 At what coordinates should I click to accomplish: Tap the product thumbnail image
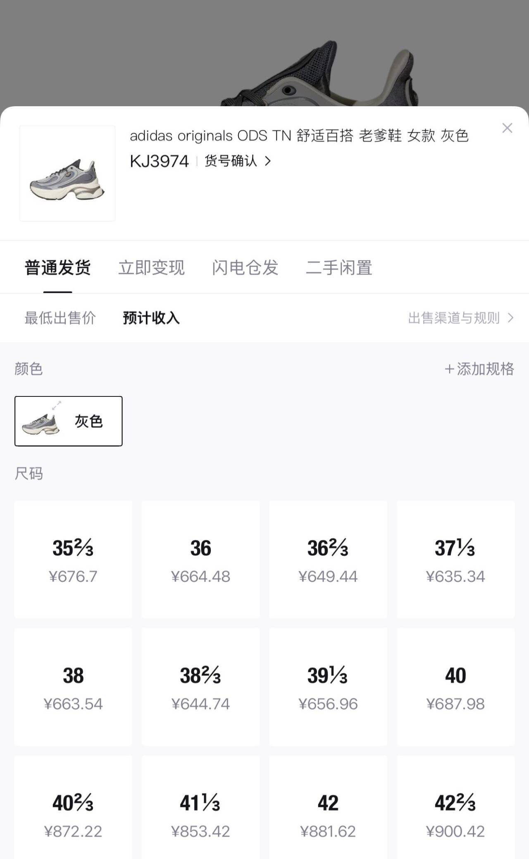pyautogui.click(x=67, y=173)
